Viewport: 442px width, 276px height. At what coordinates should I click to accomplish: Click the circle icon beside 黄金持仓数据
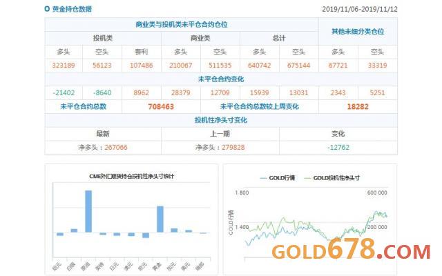click(x=47, y=9)
